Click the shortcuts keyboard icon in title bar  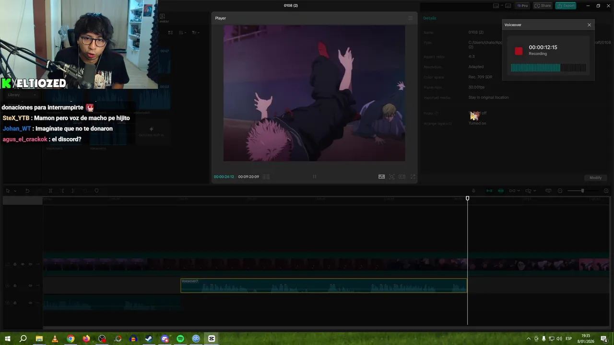508,6
